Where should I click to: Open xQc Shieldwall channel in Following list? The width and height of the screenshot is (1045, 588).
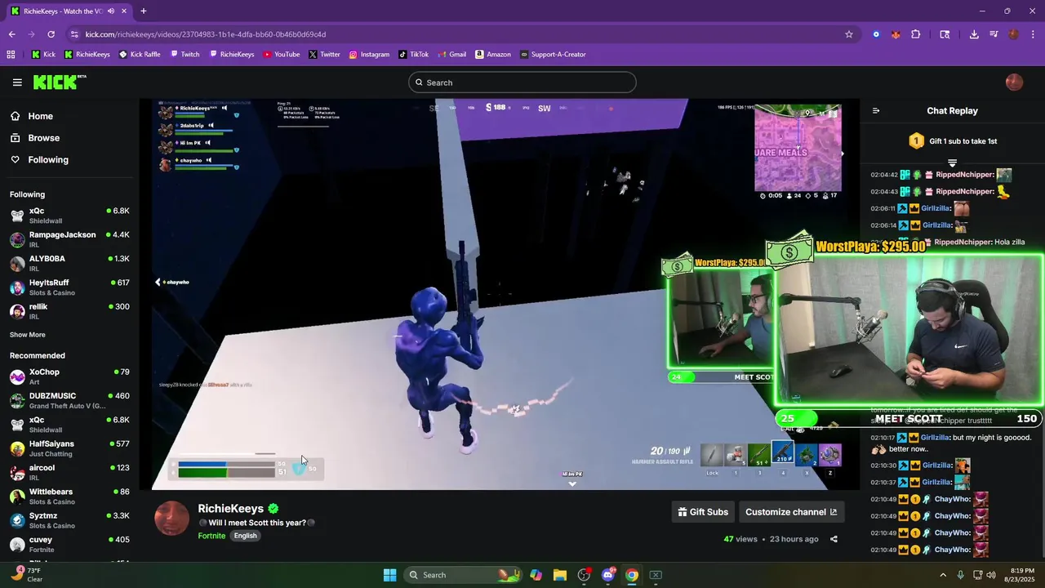(69, 216)
